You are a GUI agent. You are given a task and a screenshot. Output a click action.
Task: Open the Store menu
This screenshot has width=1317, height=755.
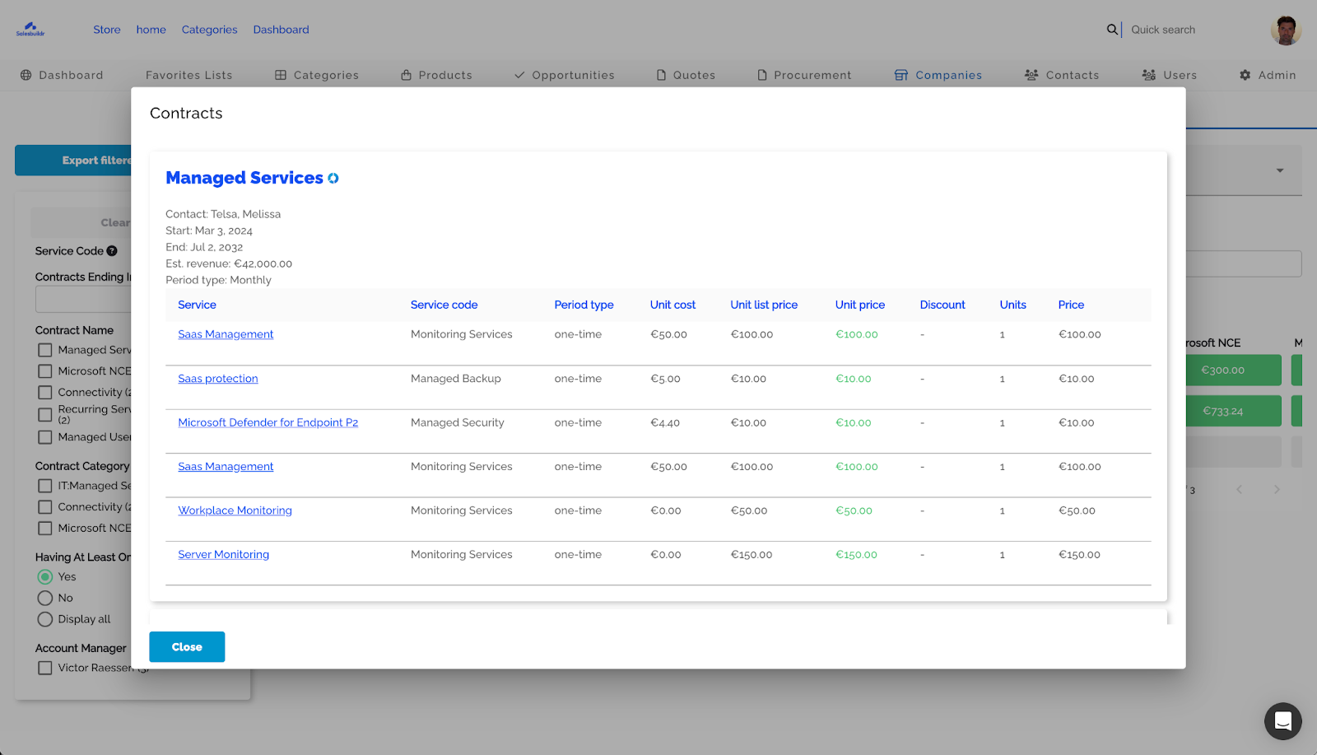(107, 30)
